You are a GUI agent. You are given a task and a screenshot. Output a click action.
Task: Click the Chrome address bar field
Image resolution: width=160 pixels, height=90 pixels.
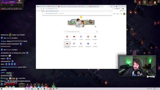(77, 9)
